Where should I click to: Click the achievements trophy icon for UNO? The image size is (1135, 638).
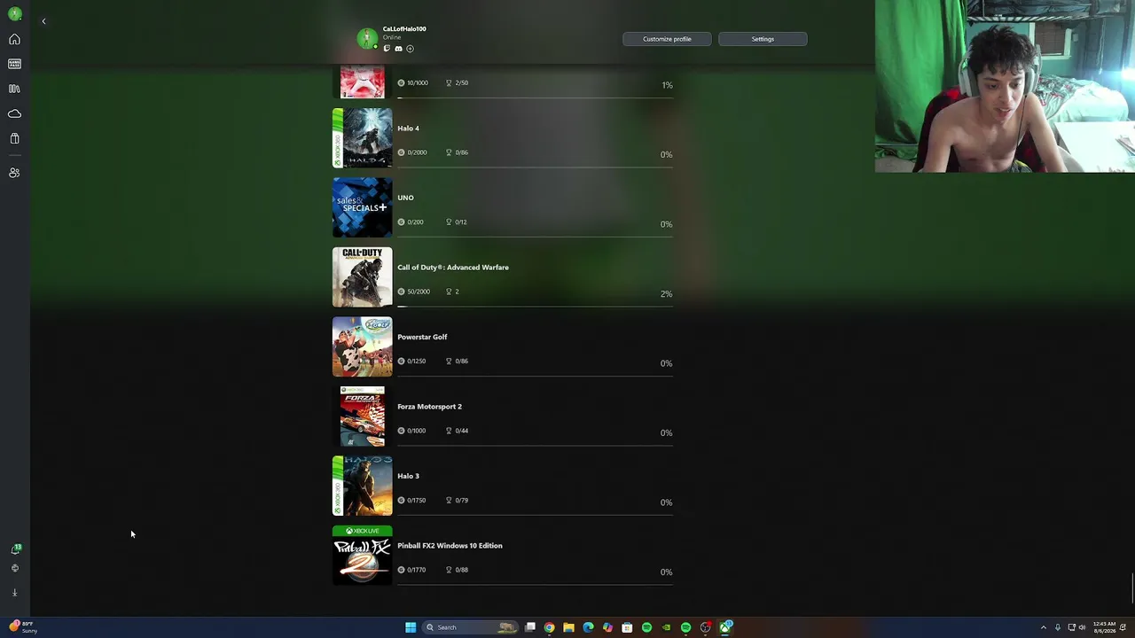click(449, 222)
